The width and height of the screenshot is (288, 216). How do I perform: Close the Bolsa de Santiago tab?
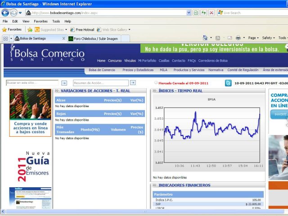[63, 38]
